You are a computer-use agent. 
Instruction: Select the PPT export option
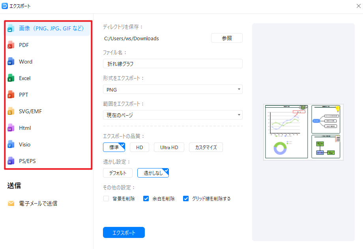click(x=23, y=94)
